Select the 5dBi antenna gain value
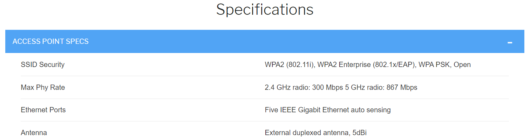The height and width of the screenshot is (140, 530). click(359, 133)
